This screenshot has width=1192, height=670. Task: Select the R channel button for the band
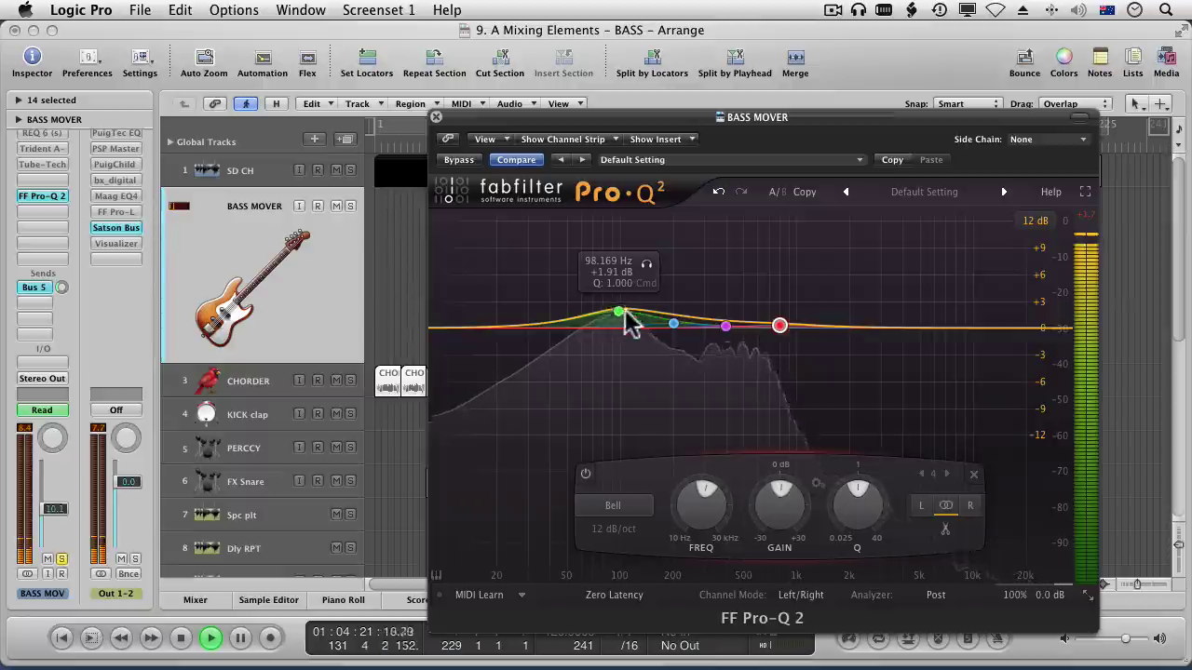pos(970,505)
